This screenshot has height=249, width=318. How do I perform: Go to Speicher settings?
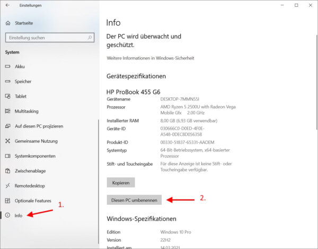point(23,81)
